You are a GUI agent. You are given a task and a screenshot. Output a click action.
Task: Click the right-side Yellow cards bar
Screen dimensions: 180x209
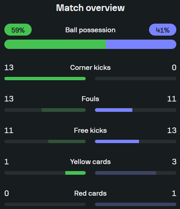pos(125,173)
